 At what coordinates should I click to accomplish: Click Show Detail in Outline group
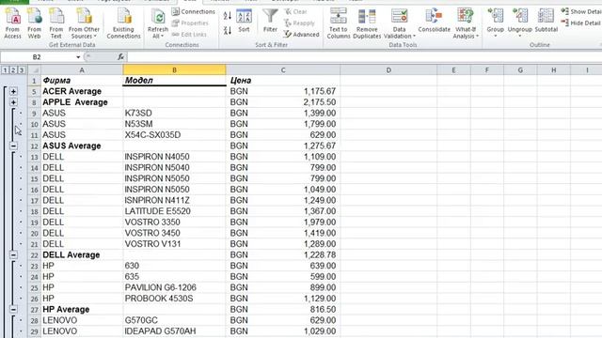[x=581, y=11]
